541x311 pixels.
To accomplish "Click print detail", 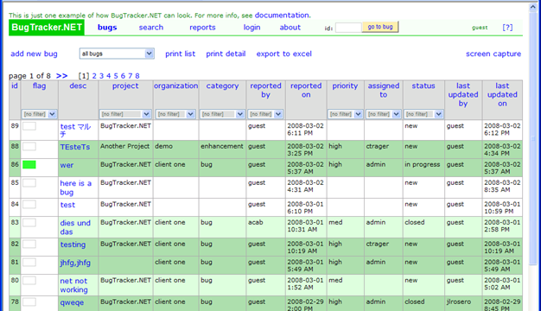I will 226,54.
